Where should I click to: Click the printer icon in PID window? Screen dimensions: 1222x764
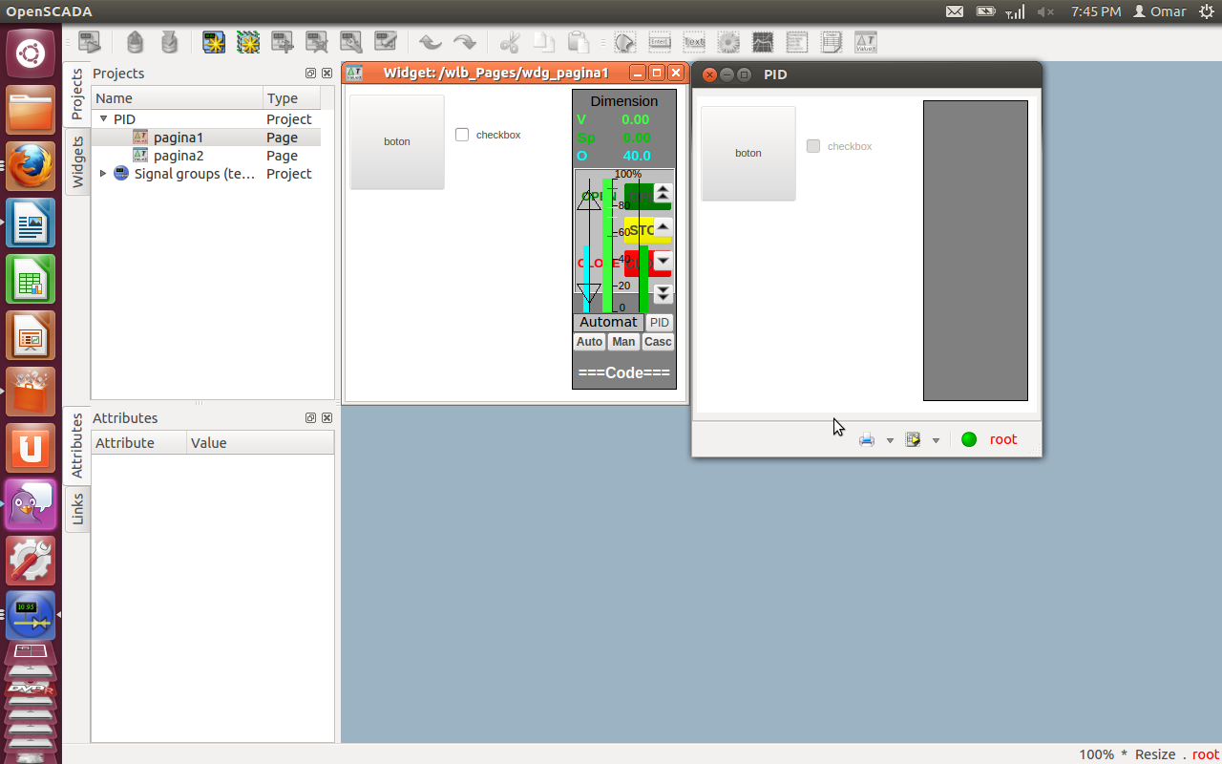click(867, 440)
